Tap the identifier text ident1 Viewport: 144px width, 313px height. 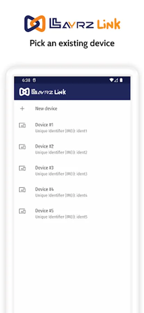(82, 131)
